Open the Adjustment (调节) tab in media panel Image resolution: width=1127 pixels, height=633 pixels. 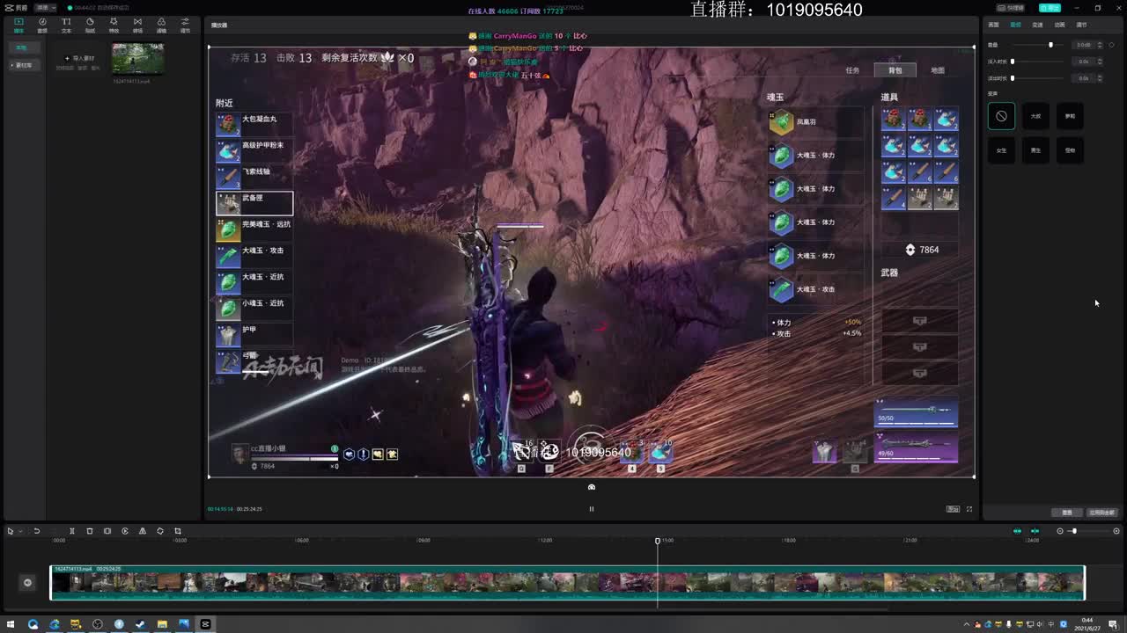click(185, 25)
